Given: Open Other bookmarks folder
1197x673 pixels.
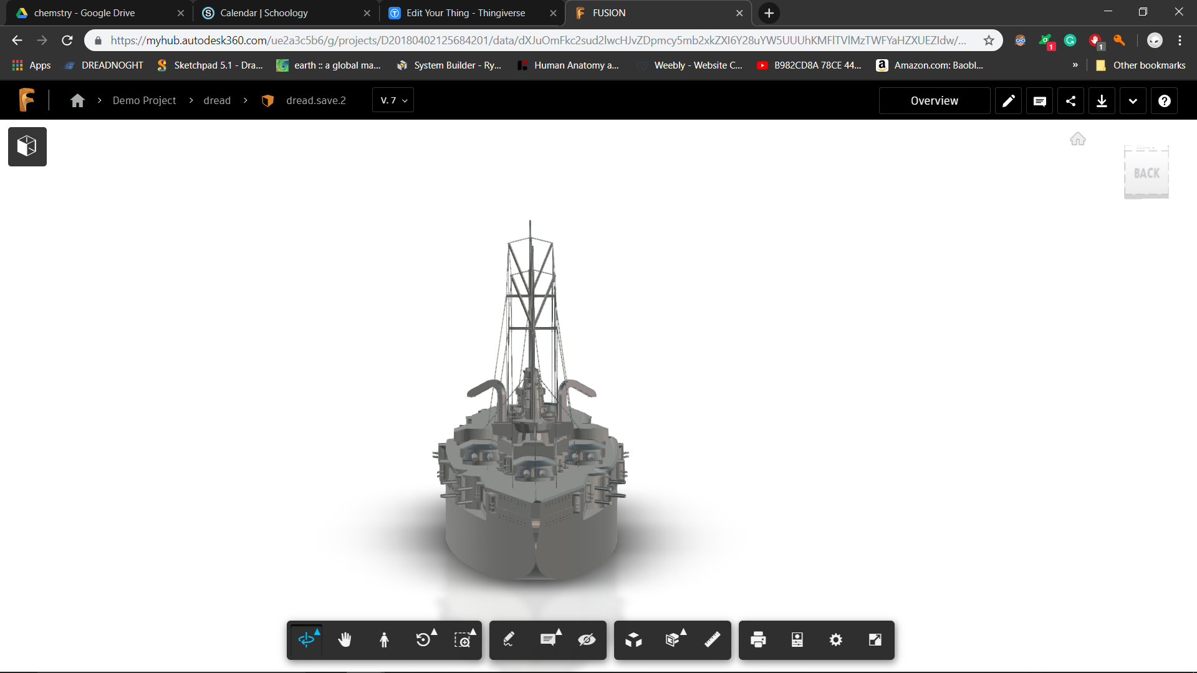Looking at the screenshot, I should [x=1141, y=65].
